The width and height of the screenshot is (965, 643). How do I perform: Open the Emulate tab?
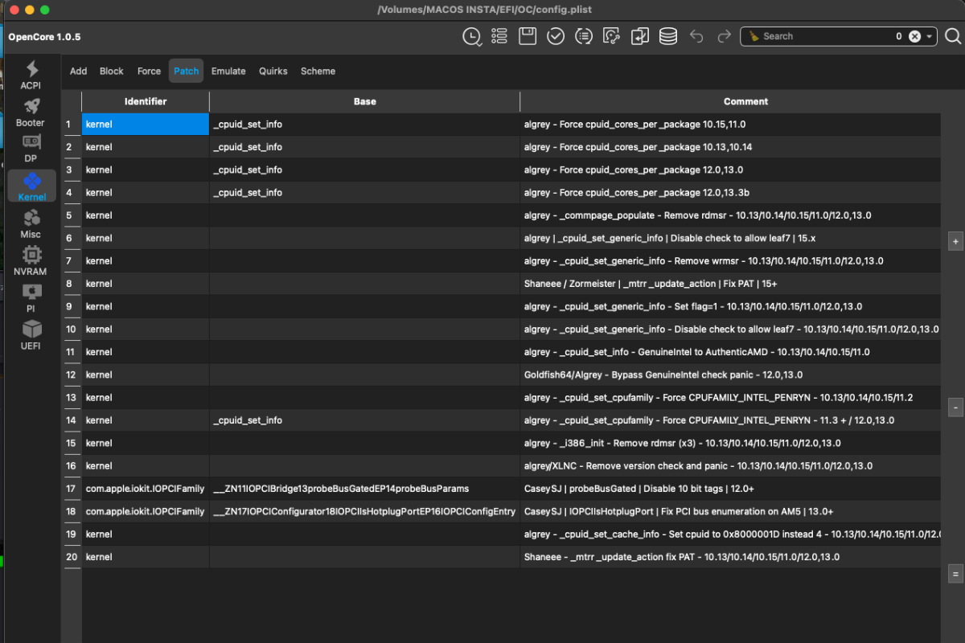[228, 71]
